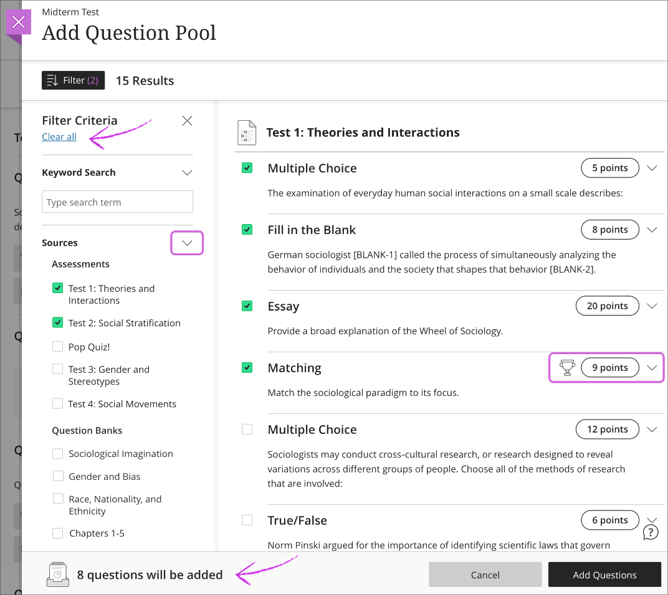Viewport: 668px width, 595px height.
Task: Close the Filter Criteria panel
Action: pos(187,121)
